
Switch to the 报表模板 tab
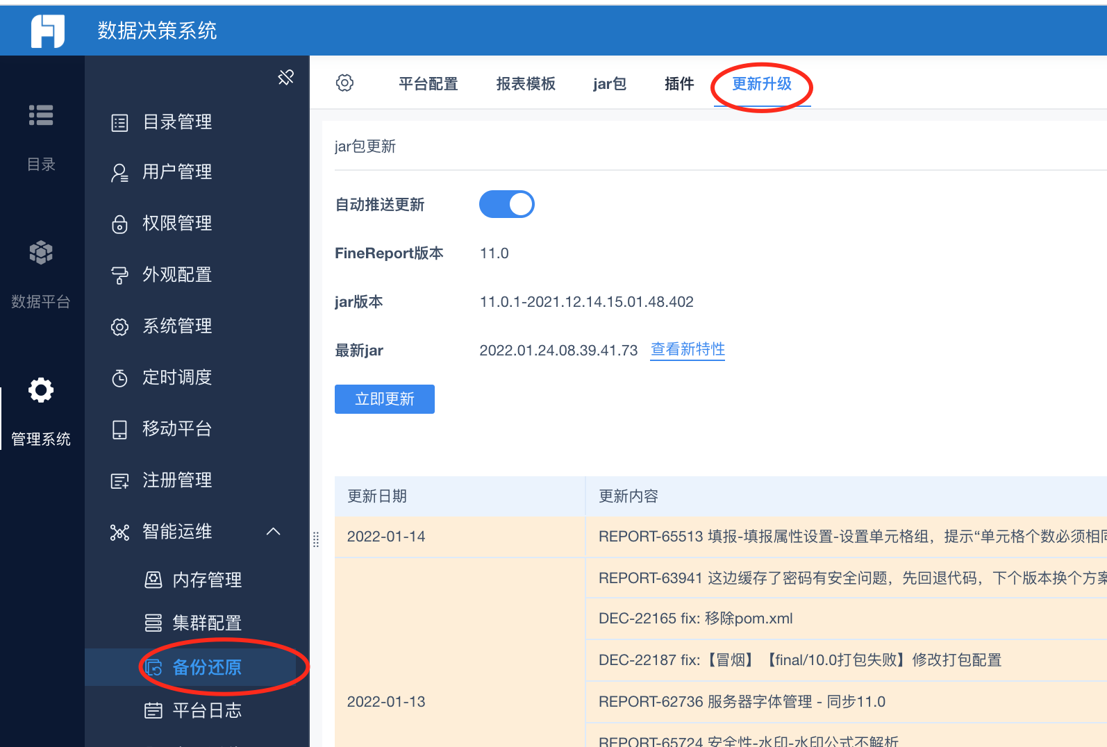click(526, 84)
